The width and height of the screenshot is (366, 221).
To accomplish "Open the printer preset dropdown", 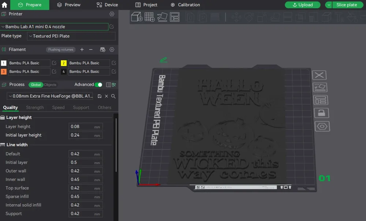I will (55, 27).
